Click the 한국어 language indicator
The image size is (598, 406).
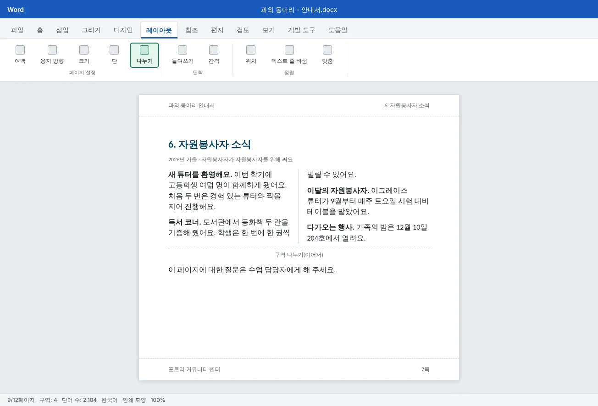tap(110, 400)
